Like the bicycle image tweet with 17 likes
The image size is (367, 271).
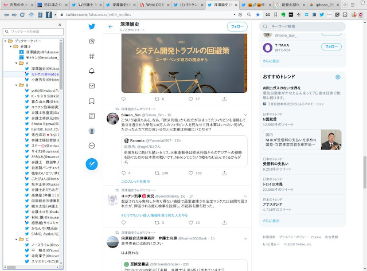coord(191,99)
